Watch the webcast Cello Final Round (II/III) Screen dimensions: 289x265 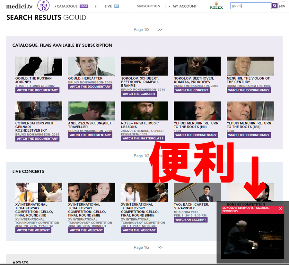pos(86,230)
